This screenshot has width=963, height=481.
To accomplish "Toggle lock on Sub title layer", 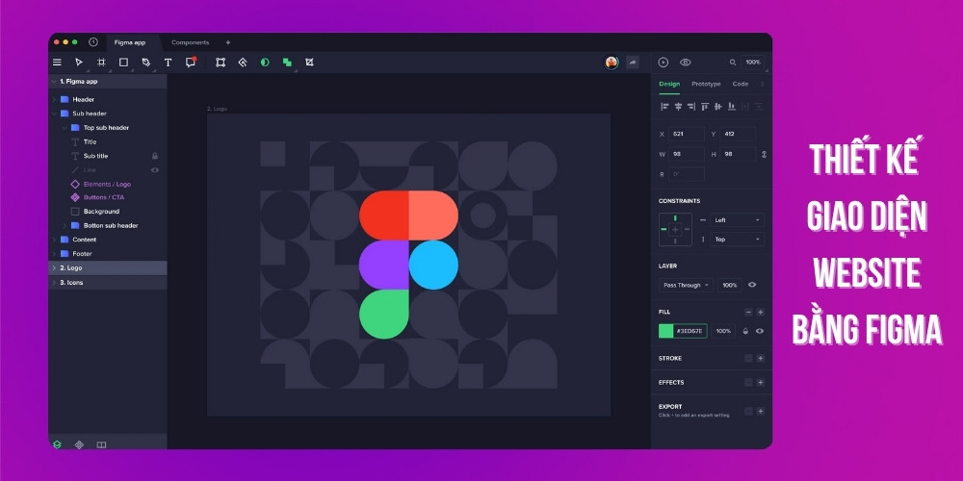I will 155,156.
